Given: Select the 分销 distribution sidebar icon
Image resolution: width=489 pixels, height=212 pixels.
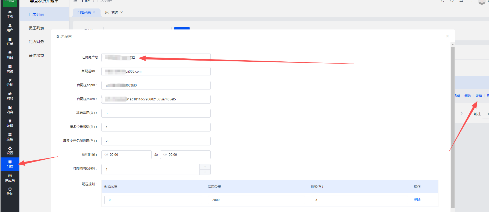Looking at the screenshot, I should click(x=10, y=82).
